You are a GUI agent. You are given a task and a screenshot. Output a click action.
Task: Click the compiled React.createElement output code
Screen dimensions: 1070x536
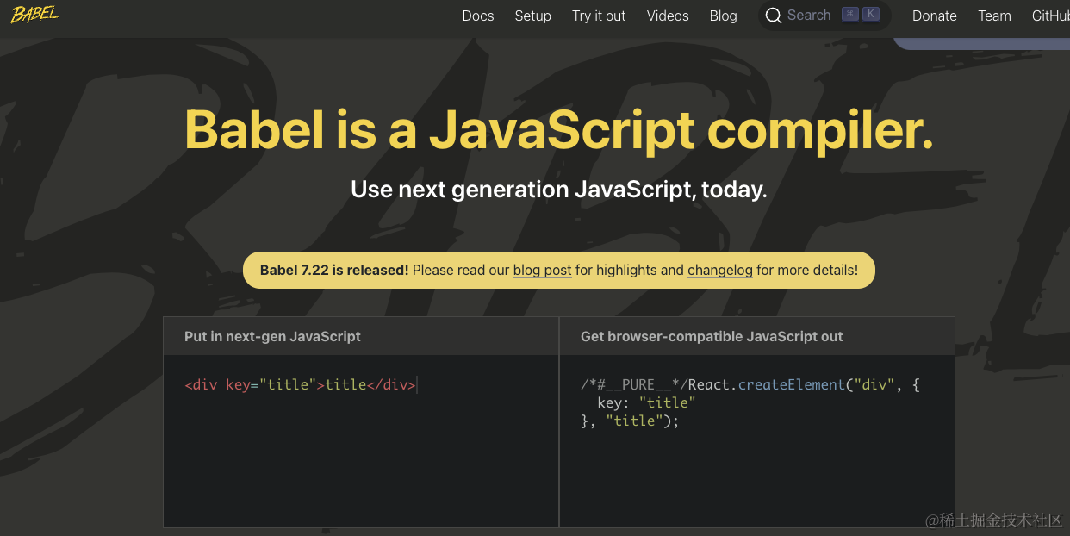(x=750, y=402)
